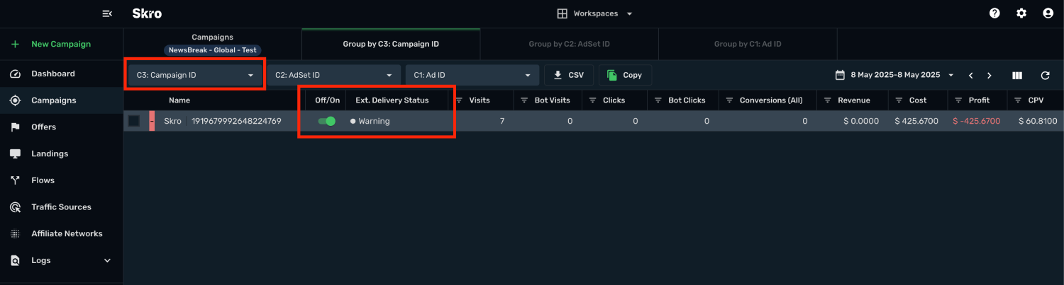Go to the next date range
This screenshot has width=1064, height=285.
pyautogui.click(x=990, y=75)
